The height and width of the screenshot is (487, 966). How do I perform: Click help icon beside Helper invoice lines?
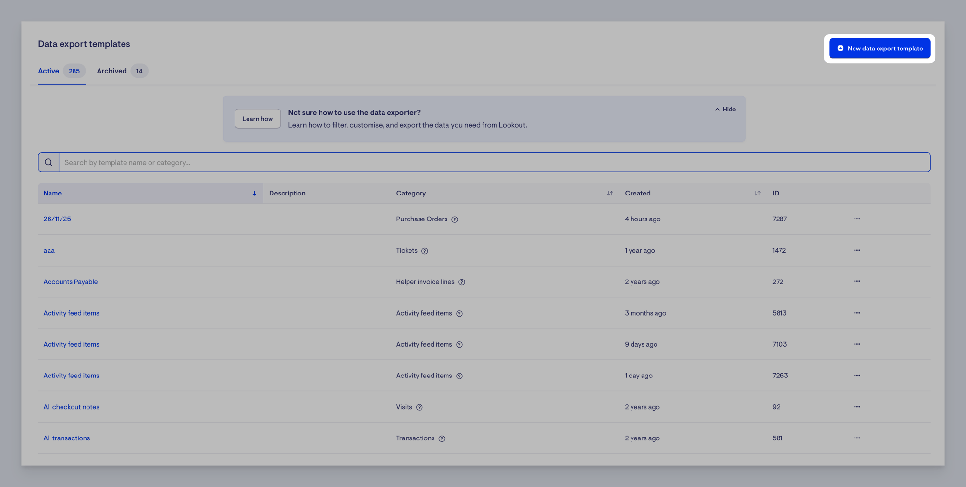[x=462, y=282]
